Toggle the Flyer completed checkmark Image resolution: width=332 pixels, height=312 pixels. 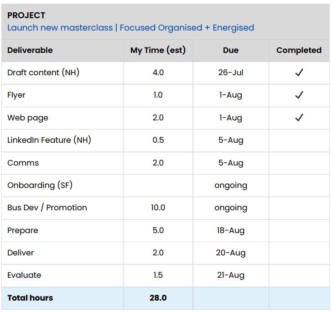pos(299,95)
